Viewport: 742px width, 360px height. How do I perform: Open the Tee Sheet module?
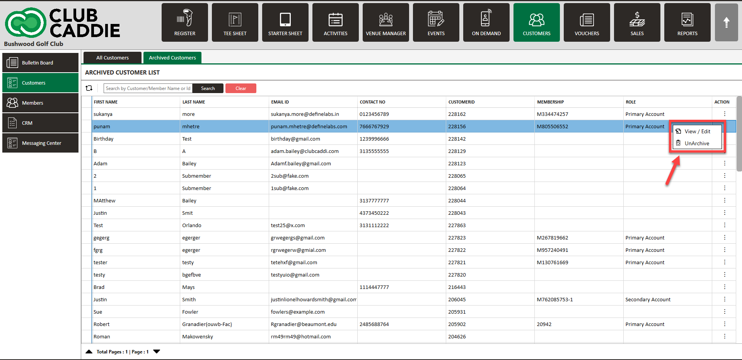tap(235, 22)
